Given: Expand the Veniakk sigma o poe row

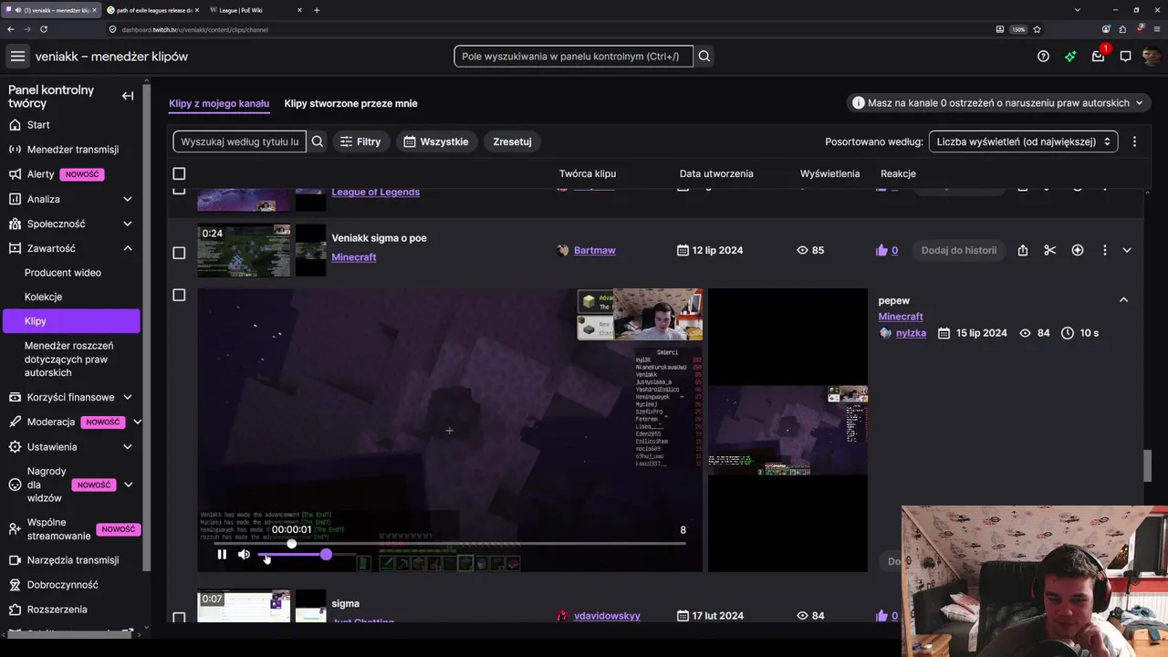Looking at the screenshot, I should coord(1127,250).
